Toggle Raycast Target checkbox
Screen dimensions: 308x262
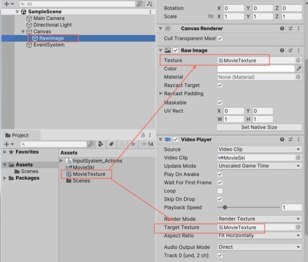[x=220, y=85]
